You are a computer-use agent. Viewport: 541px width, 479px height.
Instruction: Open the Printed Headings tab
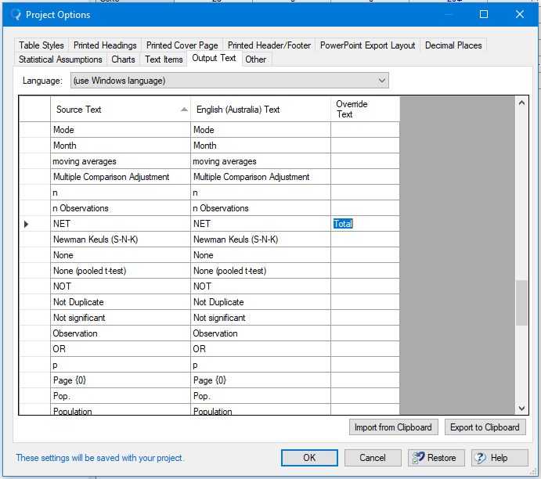[105, 45]
